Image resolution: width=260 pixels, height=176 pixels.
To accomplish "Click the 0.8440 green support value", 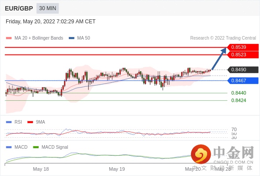I will pos(238,93).
